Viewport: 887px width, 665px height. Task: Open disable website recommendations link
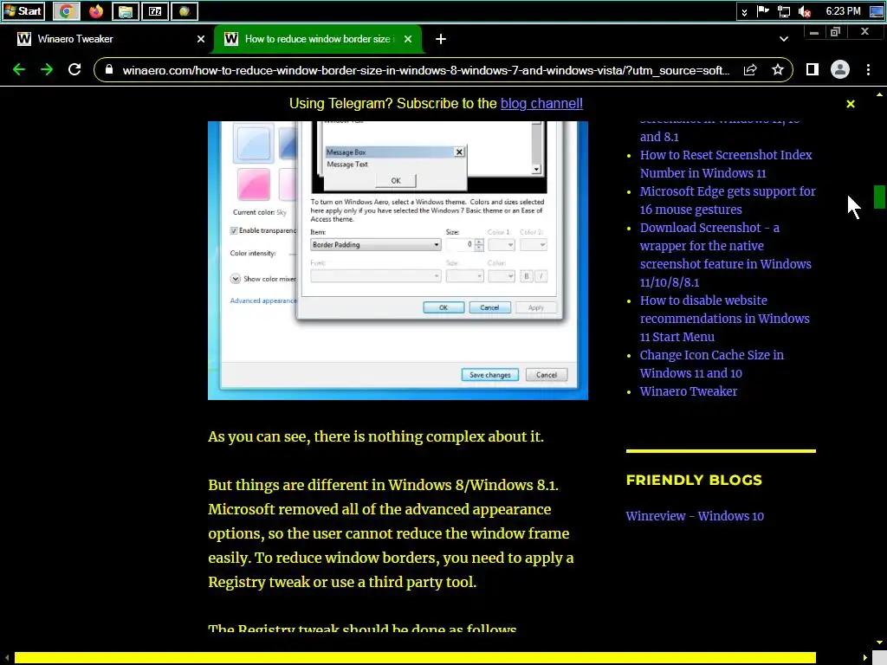tap(725, 319)
